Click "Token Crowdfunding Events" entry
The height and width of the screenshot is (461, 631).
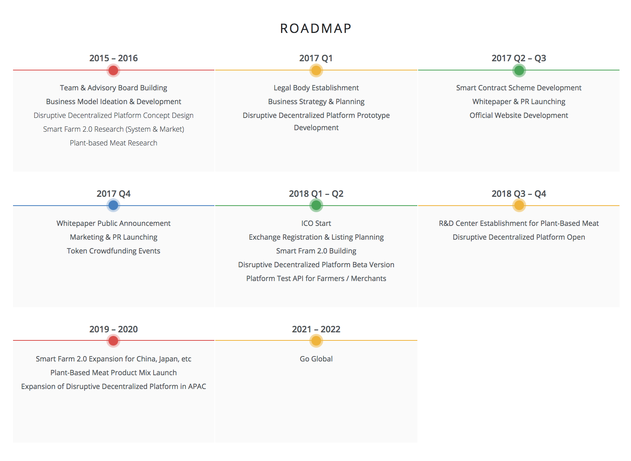point(113,251)
